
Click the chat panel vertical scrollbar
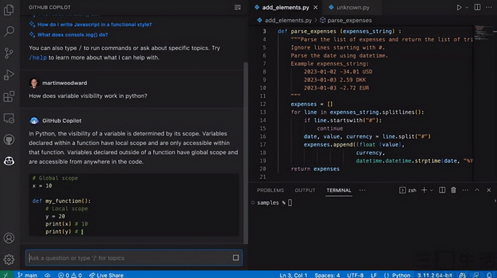click(246, 153)
